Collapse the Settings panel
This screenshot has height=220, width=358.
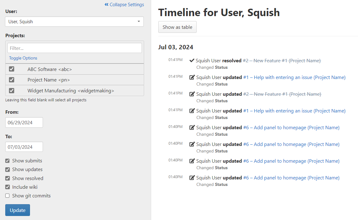[126, 5]
